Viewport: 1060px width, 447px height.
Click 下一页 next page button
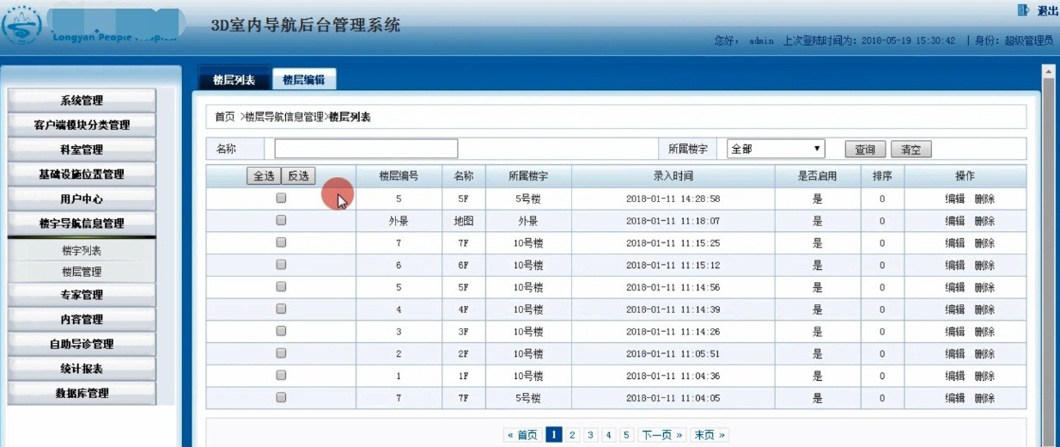pyautogui.click(x=662, y=435)
